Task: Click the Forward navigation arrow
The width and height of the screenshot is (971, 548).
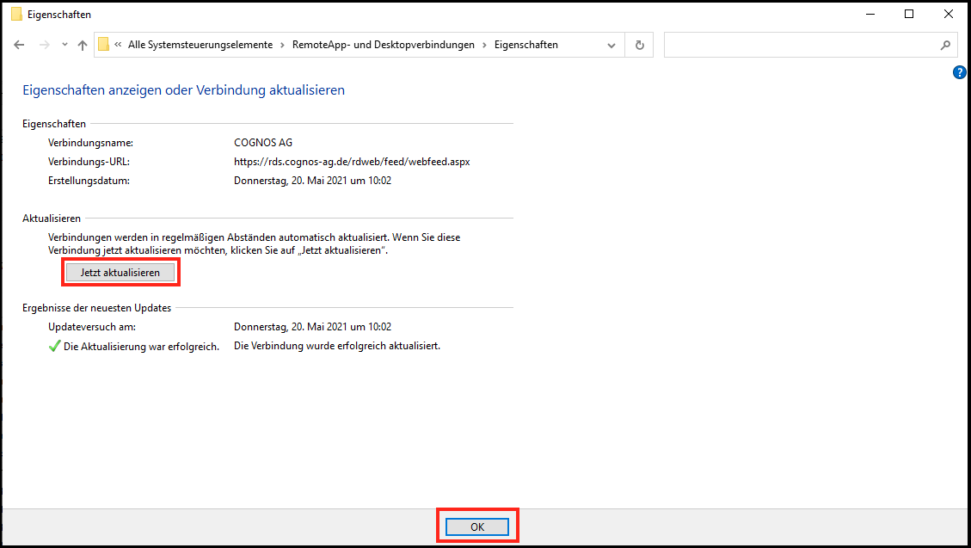Action: pyautogui.click(x=44, y=45)
